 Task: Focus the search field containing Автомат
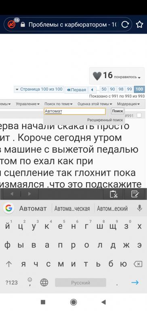pos(75,111)
